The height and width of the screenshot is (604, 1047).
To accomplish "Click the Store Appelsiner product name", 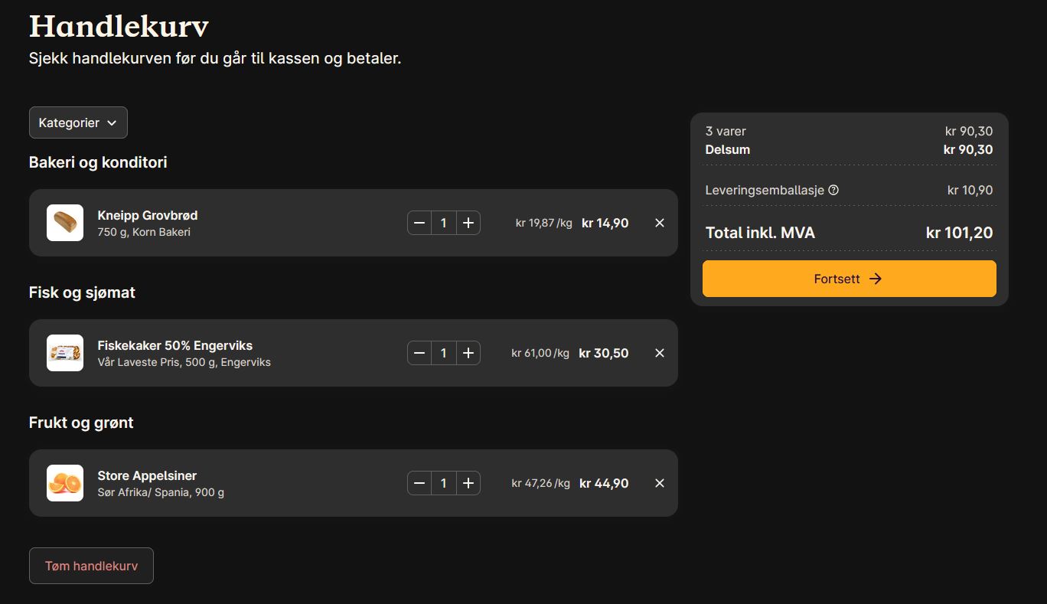I will pos(147,475).
